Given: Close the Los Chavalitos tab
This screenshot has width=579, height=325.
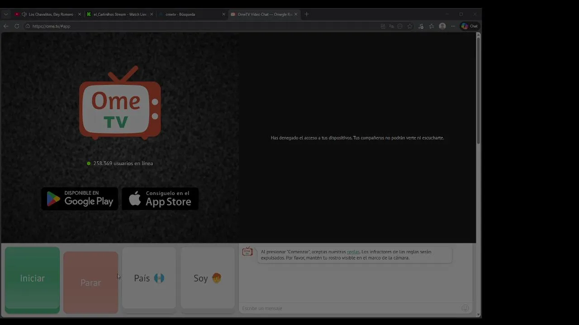Looking at the screenshot, I should 80,14.
